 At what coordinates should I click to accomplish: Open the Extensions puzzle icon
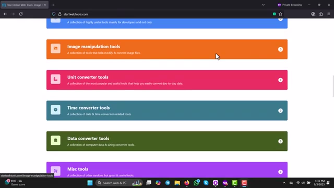321,14
